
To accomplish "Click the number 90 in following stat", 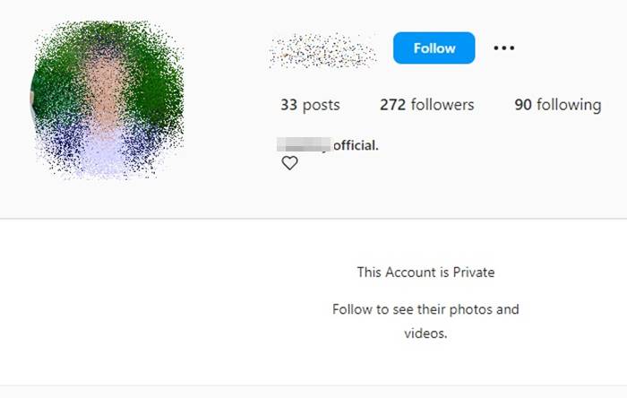I will pyautogui.click(x=523, y=105).
